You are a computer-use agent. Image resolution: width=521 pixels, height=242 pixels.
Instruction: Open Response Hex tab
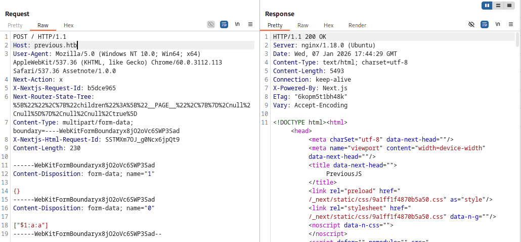tap(328, 25)
